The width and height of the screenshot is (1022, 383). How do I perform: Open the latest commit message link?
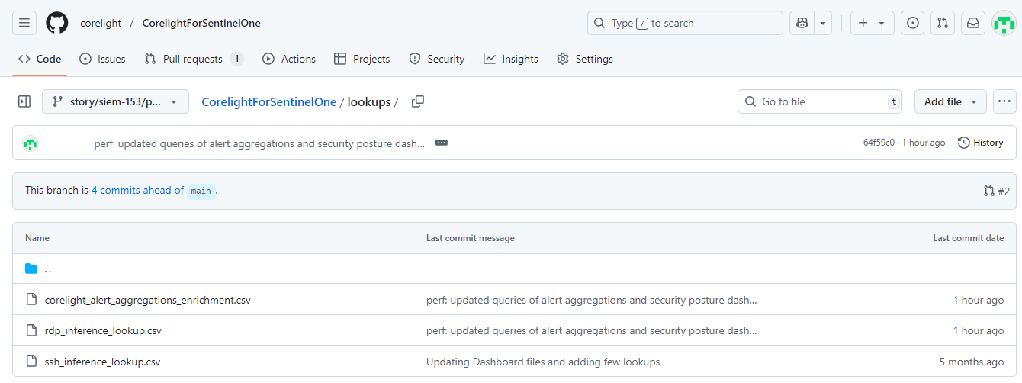260,143
